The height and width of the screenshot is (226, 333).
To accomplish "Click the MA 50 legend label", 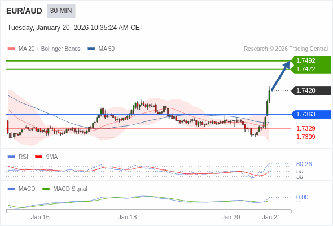I will coord(107,49).
